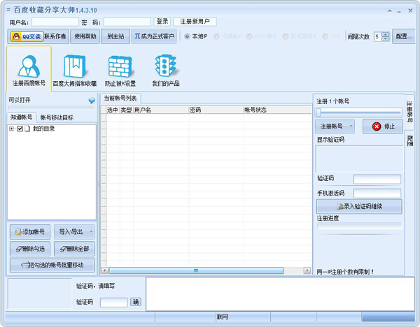Open the 导入\导出 dropdown arrow
This screenshot has width=420, height=327.
(91, 231)
